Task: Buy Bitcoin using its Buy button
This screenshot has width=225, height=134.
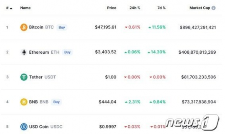Action: 62,27
